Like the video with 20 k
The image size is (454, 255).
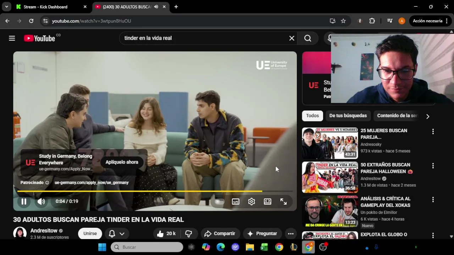click(x=166, y=234)
